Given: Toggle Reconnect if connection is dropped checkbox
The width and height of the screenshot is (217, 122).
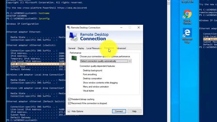Looking at the screenshot, I should tap(69, 103).
